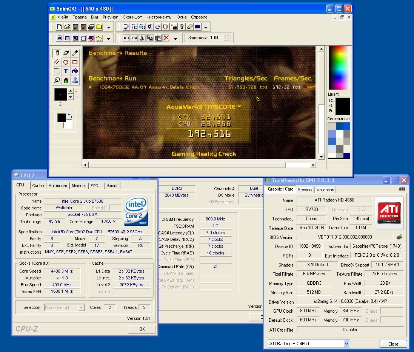Click the horizontal scrollbar right arrow
Image resolution: width=414 pixels, height=352 pixels.
point(313,165)
